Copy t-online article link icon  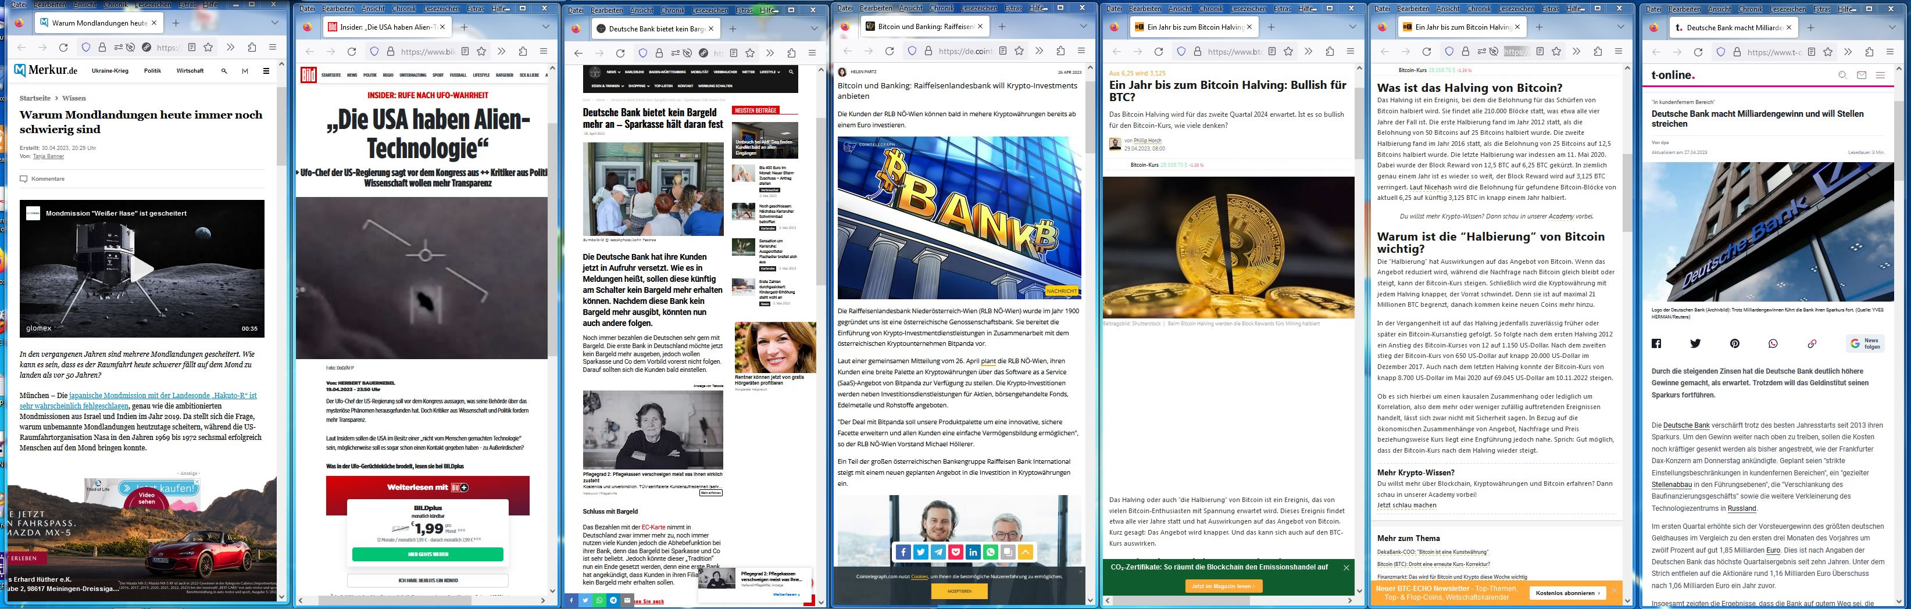click(x=1812, y=343)
